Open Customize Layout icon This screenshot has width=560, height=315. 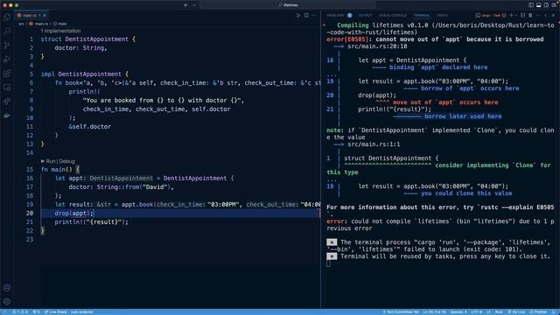point(554,5)
